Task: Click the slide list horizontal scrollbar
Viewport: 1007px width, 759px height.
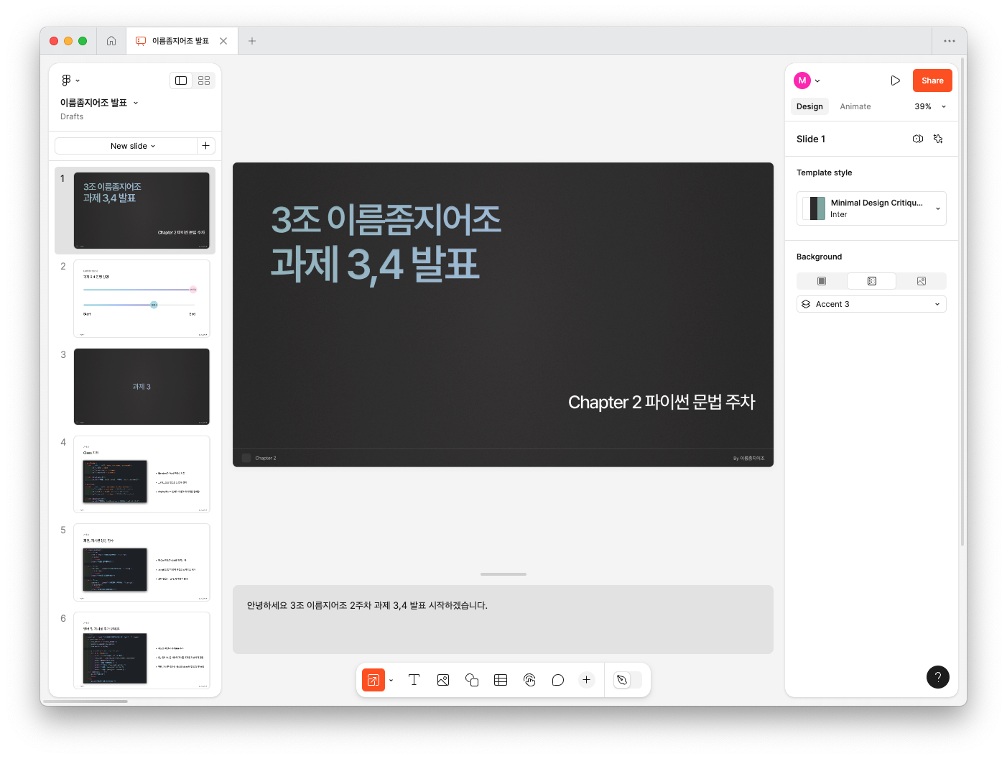Action: [x=87, y=701]
